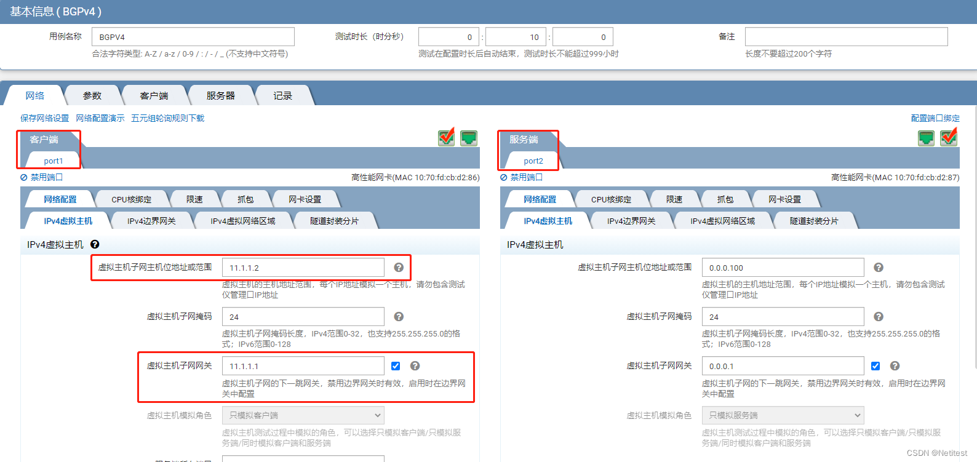Screen dimensions: 977x462
Task: Click server subnet mask field
Action: point(783,317)
